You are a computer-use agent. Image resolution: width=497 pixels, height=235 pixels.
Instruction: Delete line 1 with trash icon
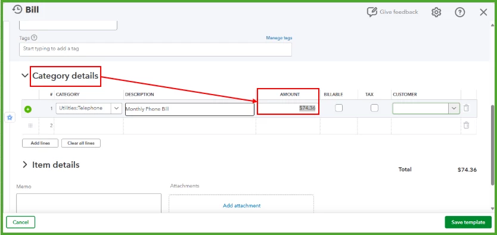click(x=466, y=108)
